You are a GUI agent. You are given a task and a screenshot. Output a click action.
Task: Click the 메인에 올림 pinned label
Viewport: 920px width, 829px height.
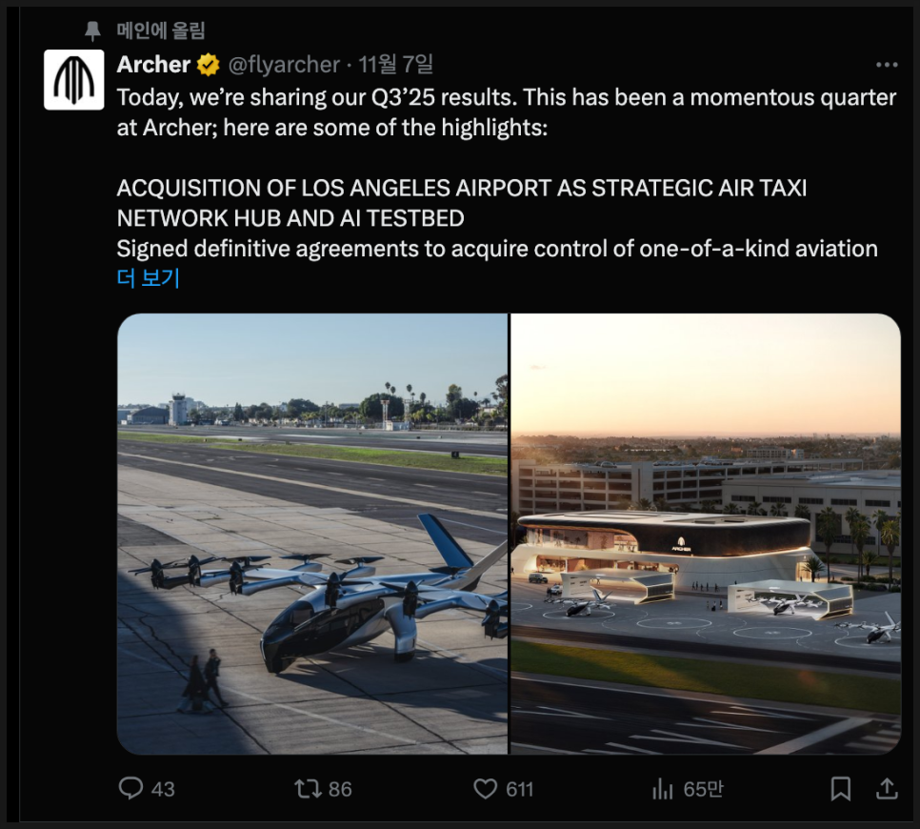[x=162, y=31]
